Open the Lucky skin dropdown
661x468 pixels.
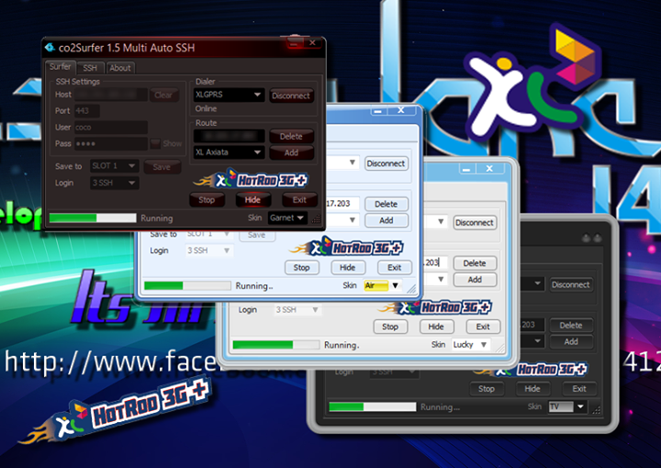tap(470, 344)
